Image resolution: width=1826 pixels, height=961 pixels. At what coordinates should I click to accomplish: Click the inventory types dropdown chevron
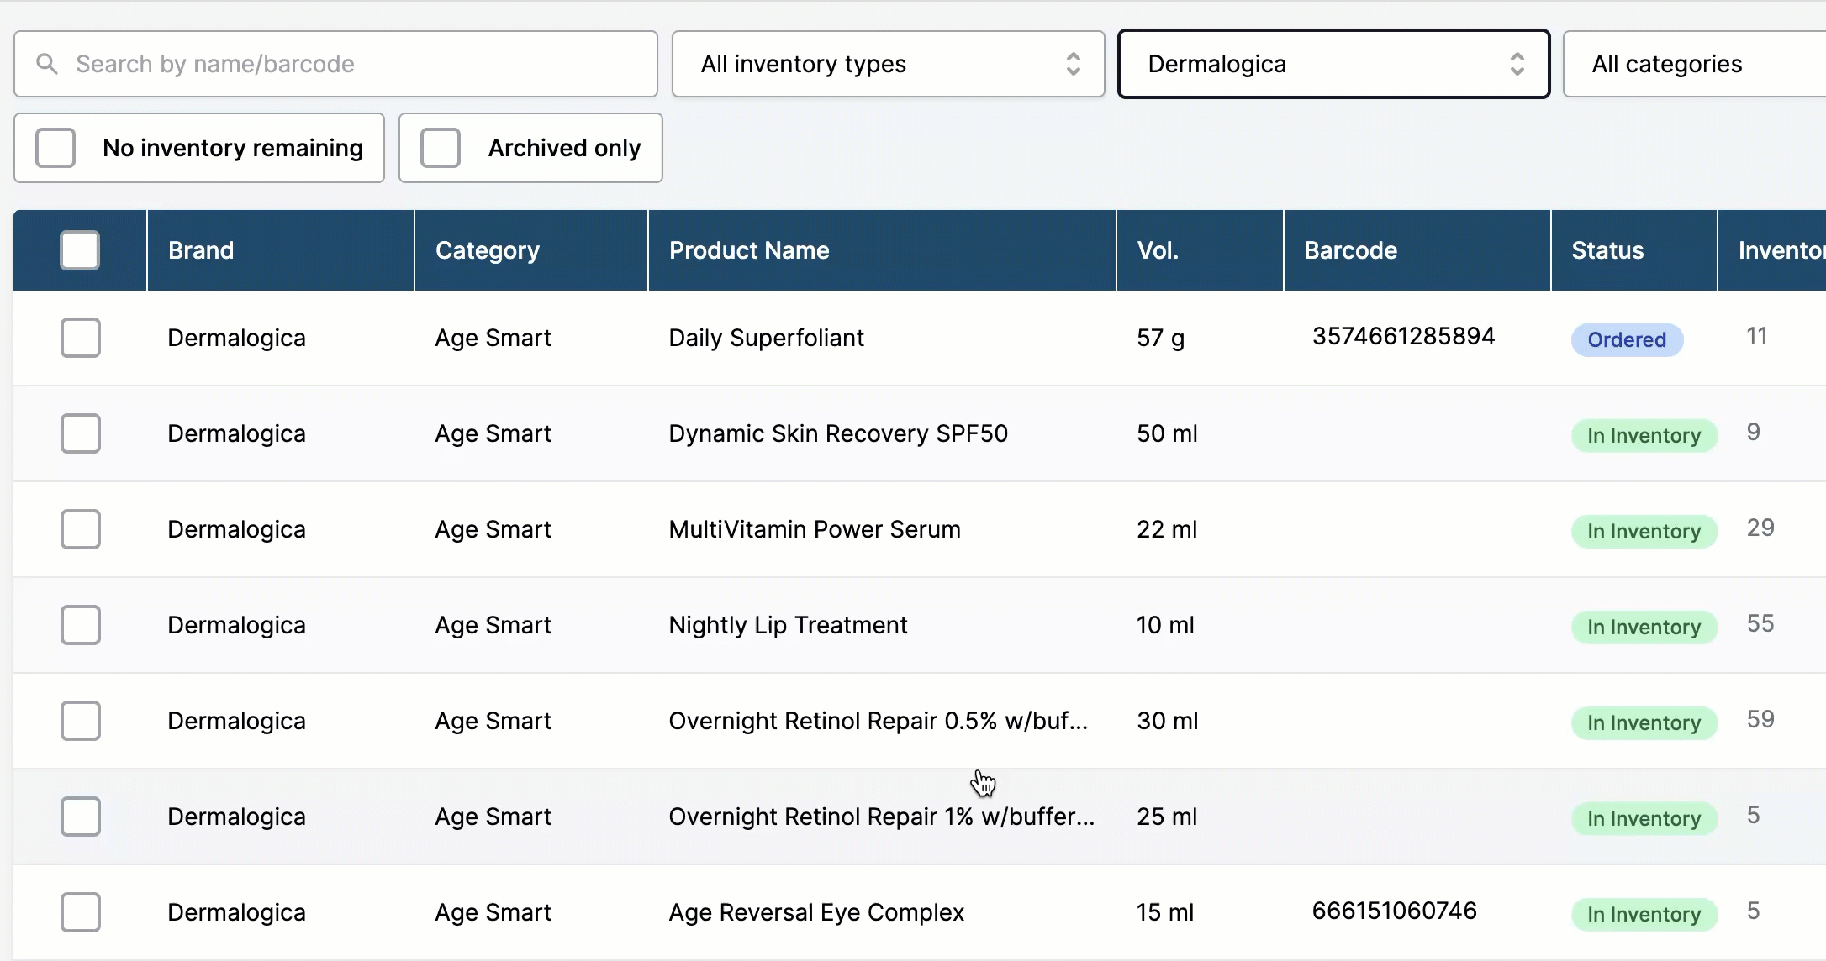[x=1073, y=64]
